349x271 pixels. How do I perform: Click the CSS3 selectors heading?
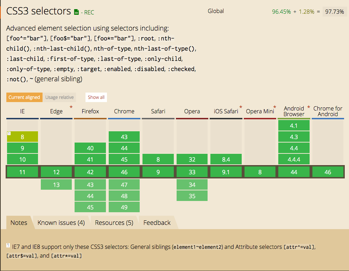tap(38, 11)
